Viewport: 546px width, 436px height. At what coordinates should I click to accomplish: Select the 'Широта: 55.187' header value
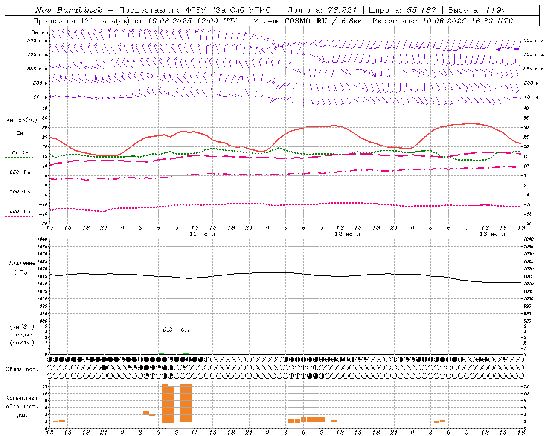point(403,10)
